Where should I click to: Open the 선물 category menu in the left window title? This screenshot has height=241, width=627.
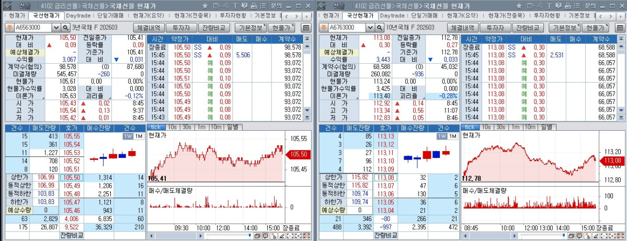[x=25, y=6]
